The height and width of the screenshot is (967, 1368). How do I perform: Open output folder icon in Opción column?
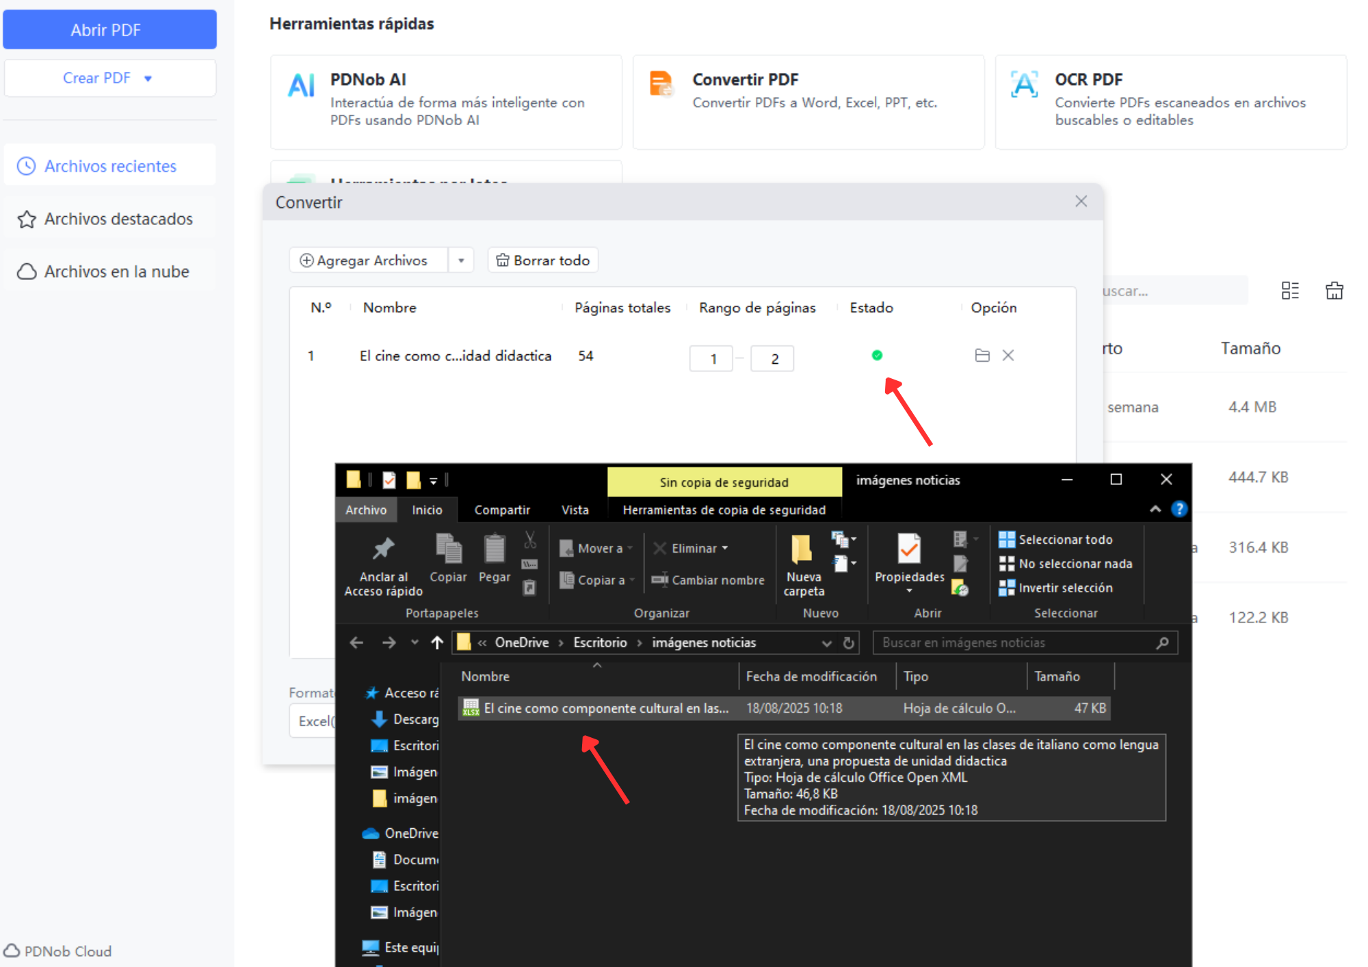tap(982, 355)
